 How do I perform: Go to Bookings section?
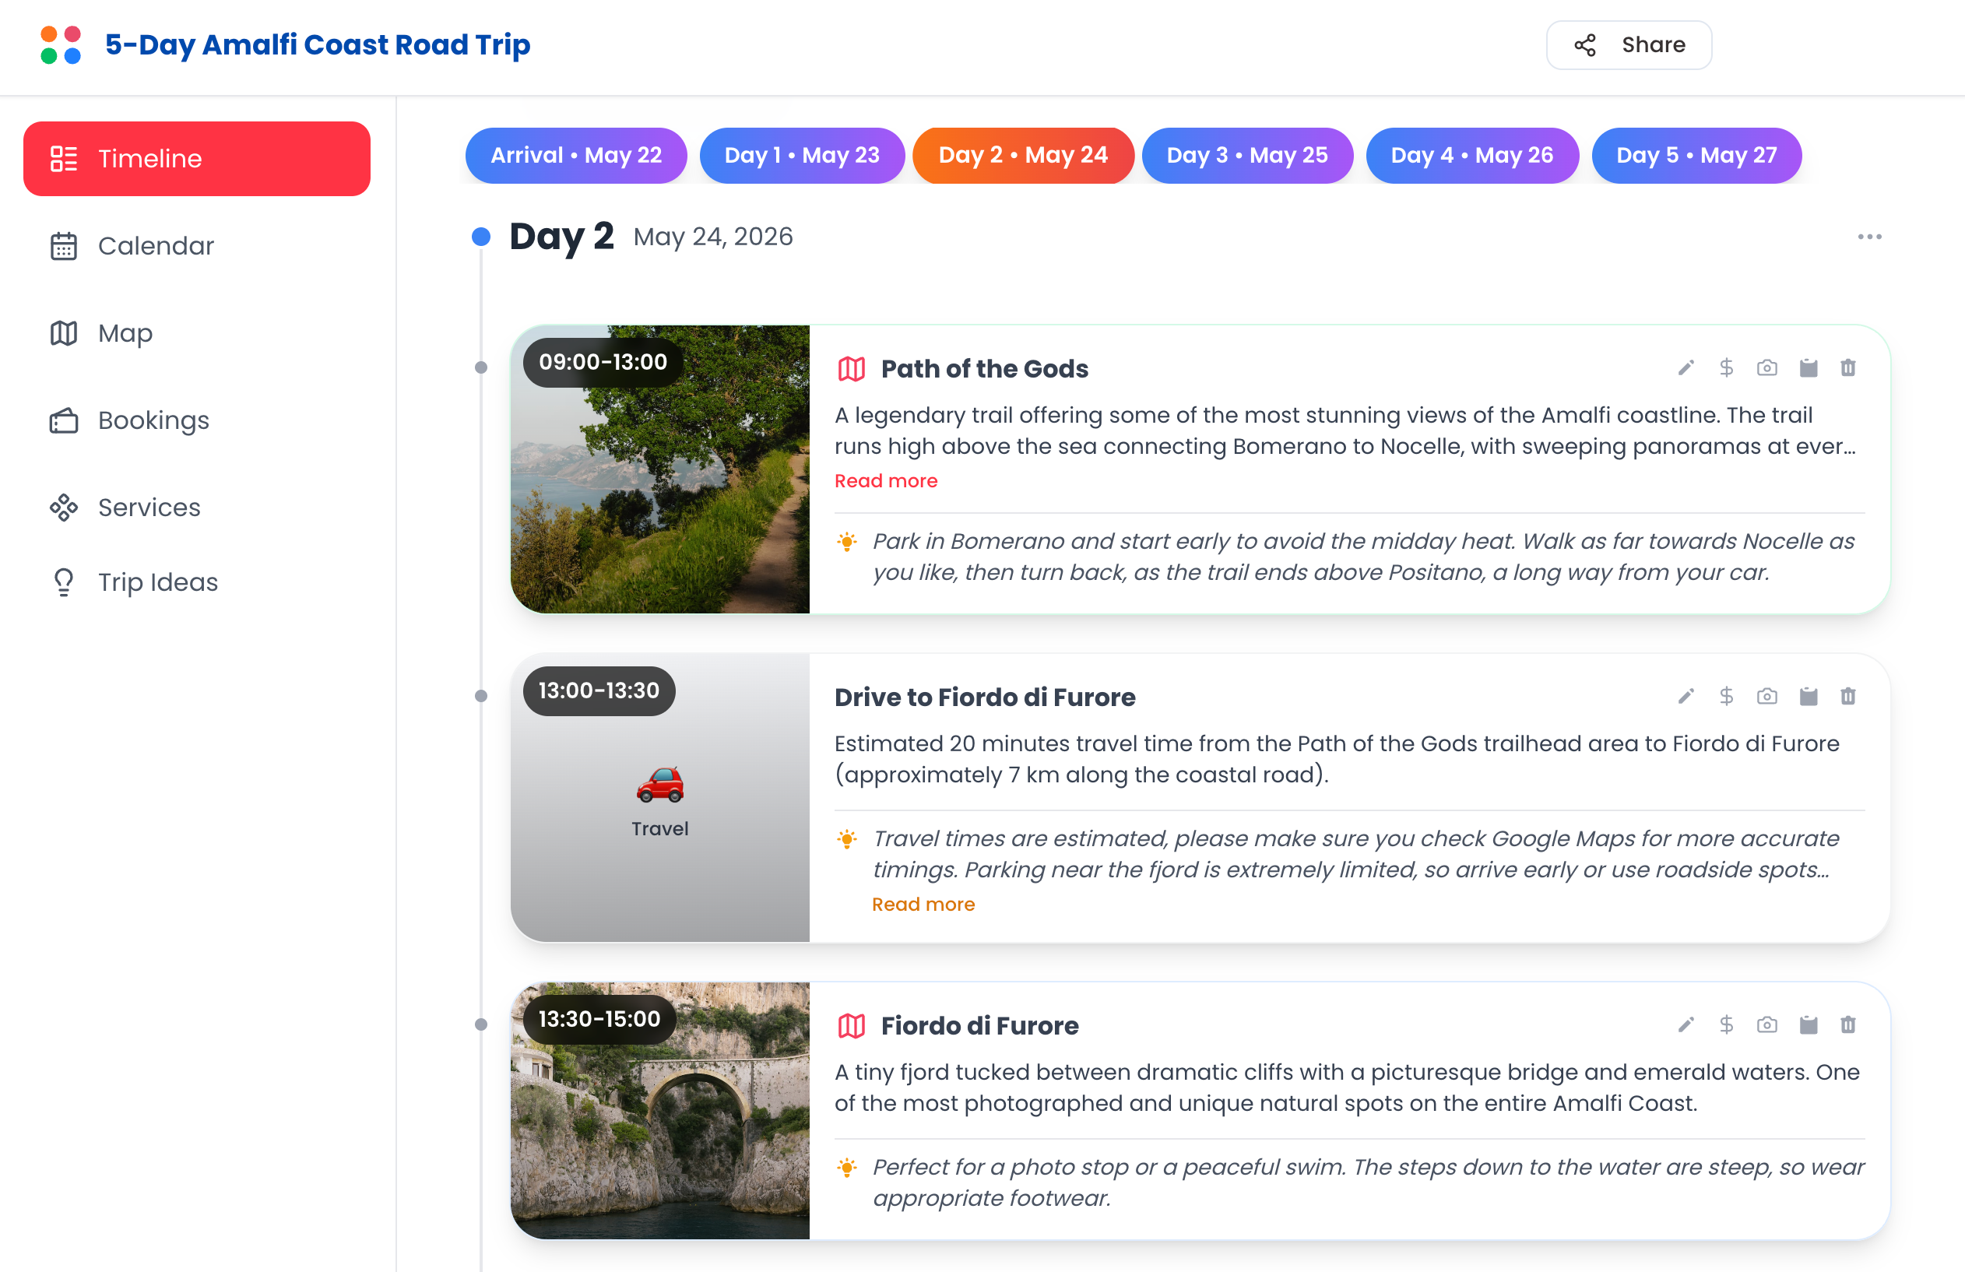(196, 421)
